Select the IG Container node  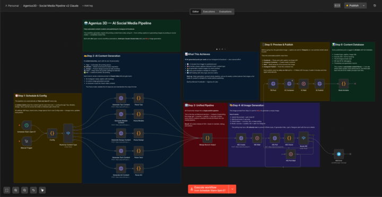(289, 84)
